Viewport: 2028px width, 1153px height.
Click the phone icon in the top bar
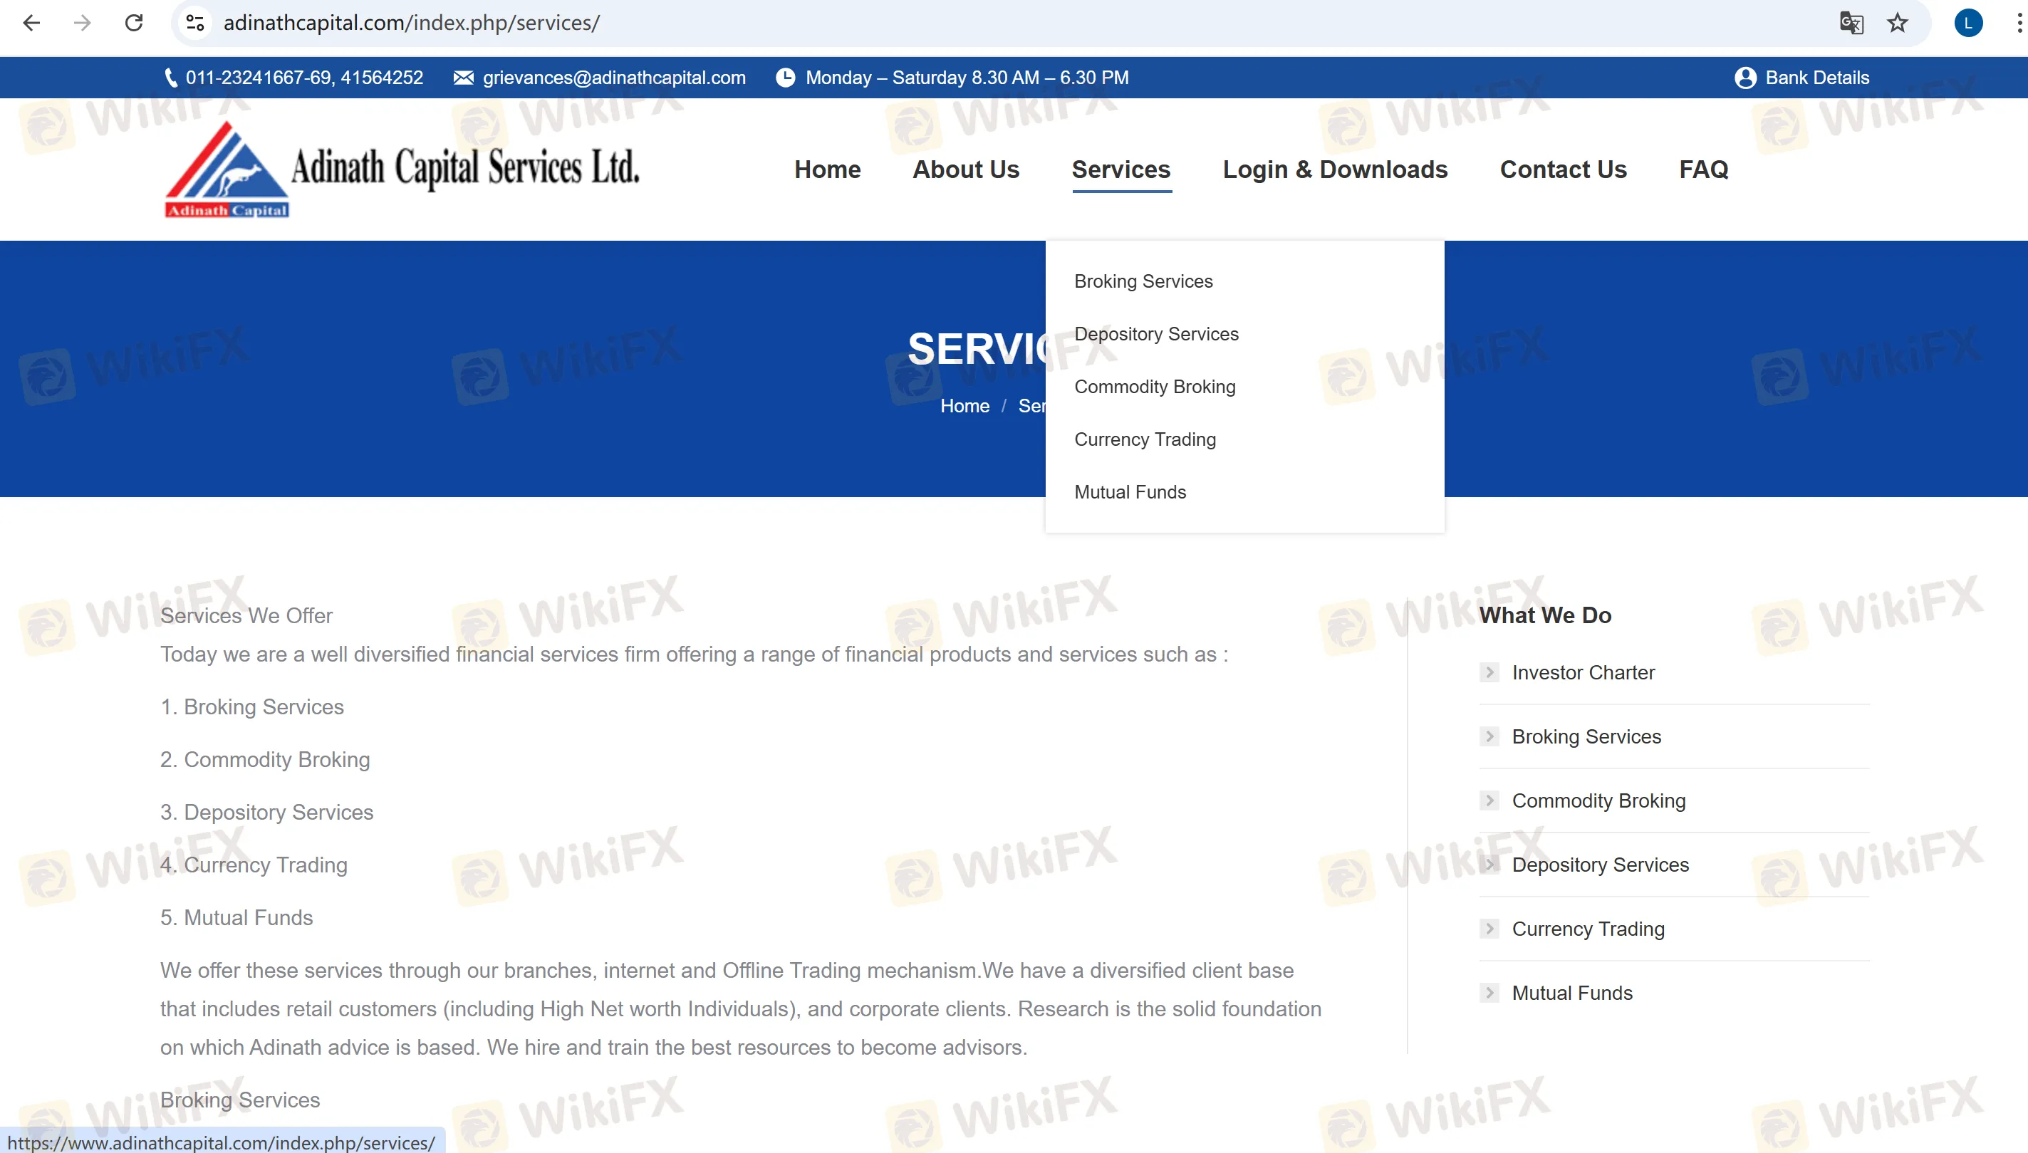coord(170,77)
